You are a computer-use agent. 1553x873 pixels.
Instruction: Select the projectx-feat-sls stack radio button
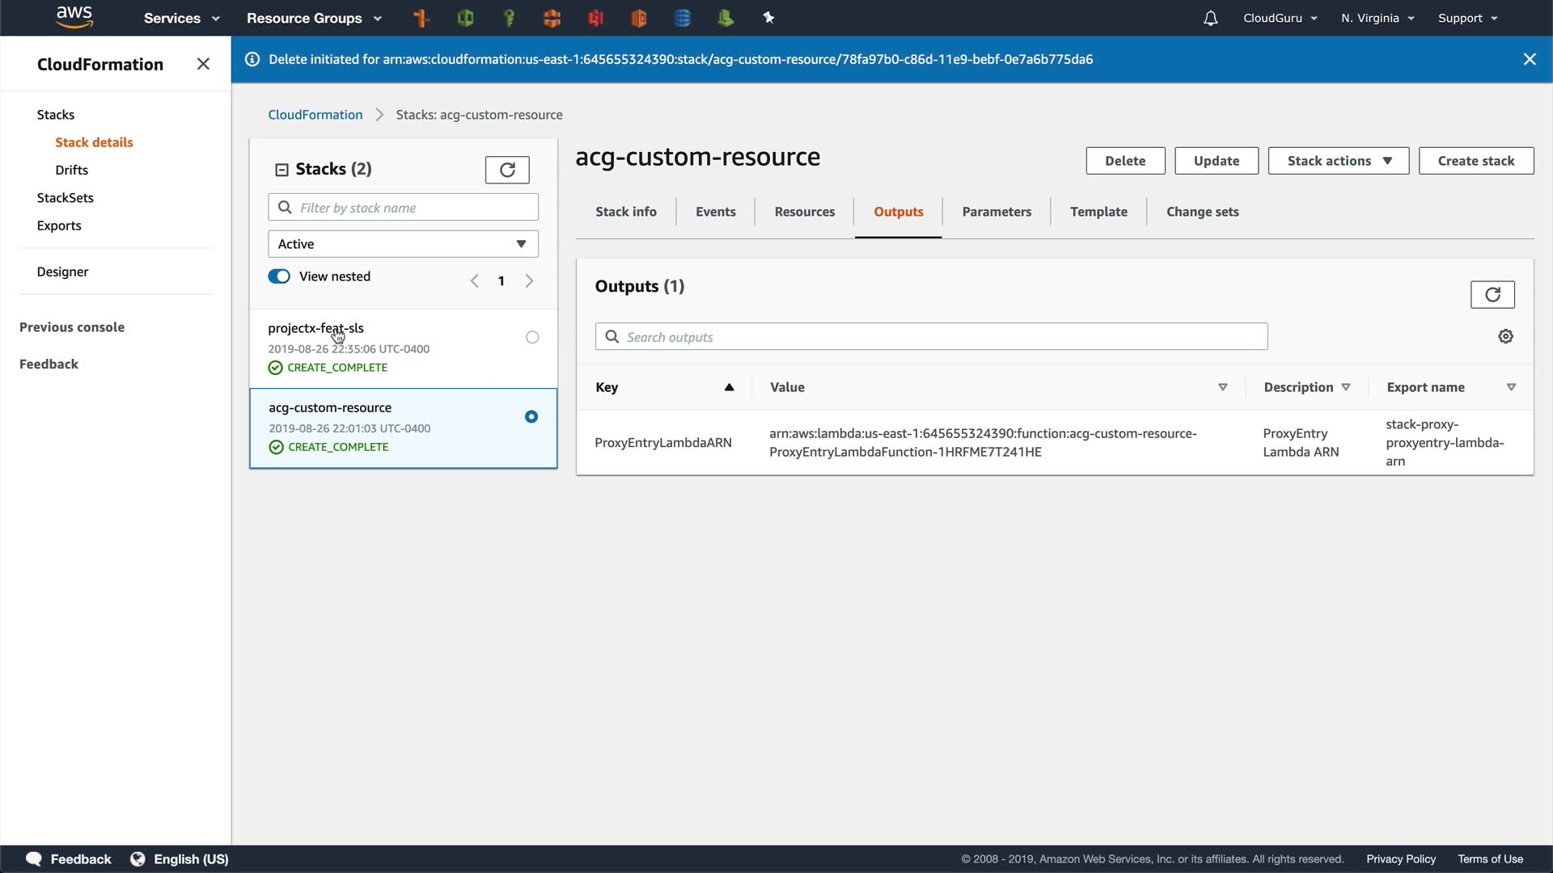click(531, 337)
